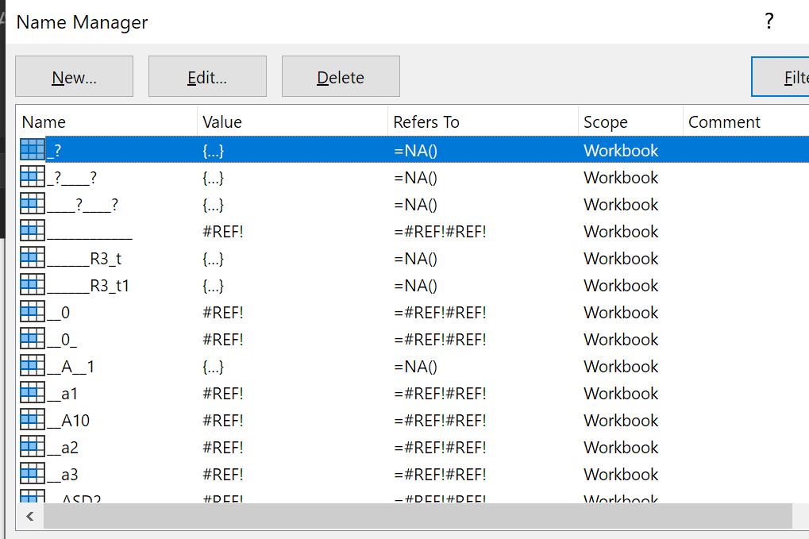Click the name icon beside _____R3_t1

[x=33, y=285]
